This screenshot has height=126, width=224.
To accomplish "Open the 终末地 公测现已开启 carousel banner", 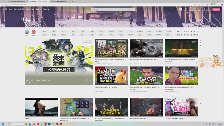I will pyautogui.click(x=59, y=62).
